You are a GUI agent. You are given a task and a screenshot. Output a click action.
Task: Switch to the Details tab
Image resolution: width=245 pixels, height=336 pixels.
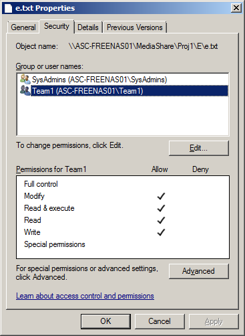coord(88,27)
